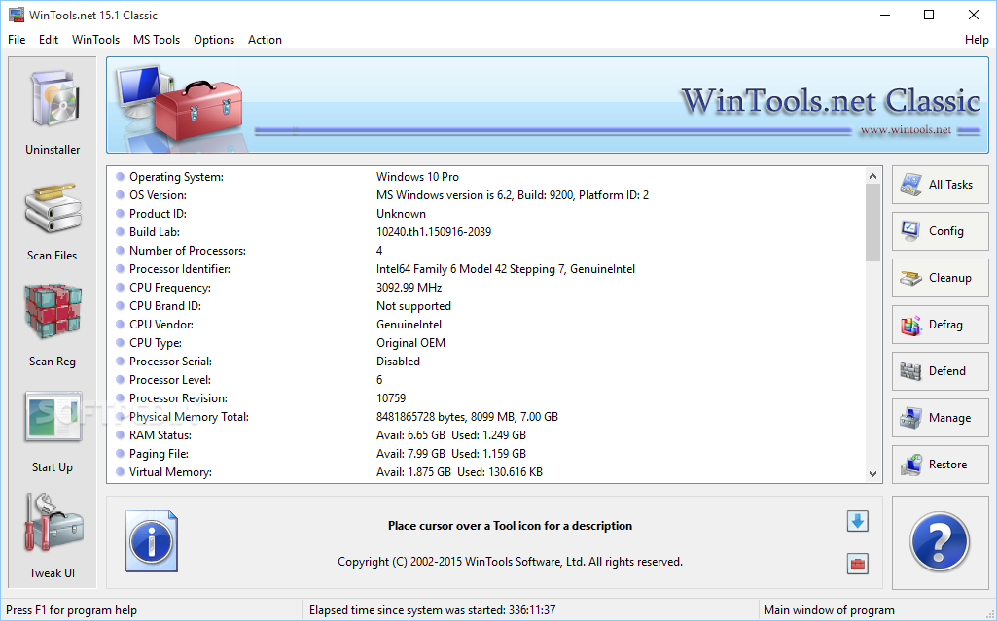
Task: Open the Action menu
Action: coord(265,40)
